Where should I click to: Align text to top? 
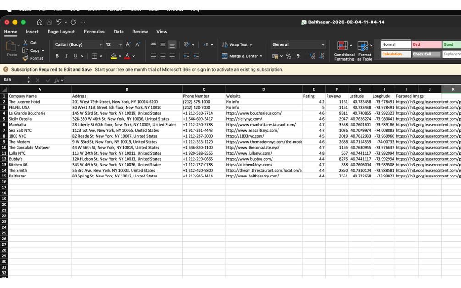pyautogui.click(x=154, y=44)
